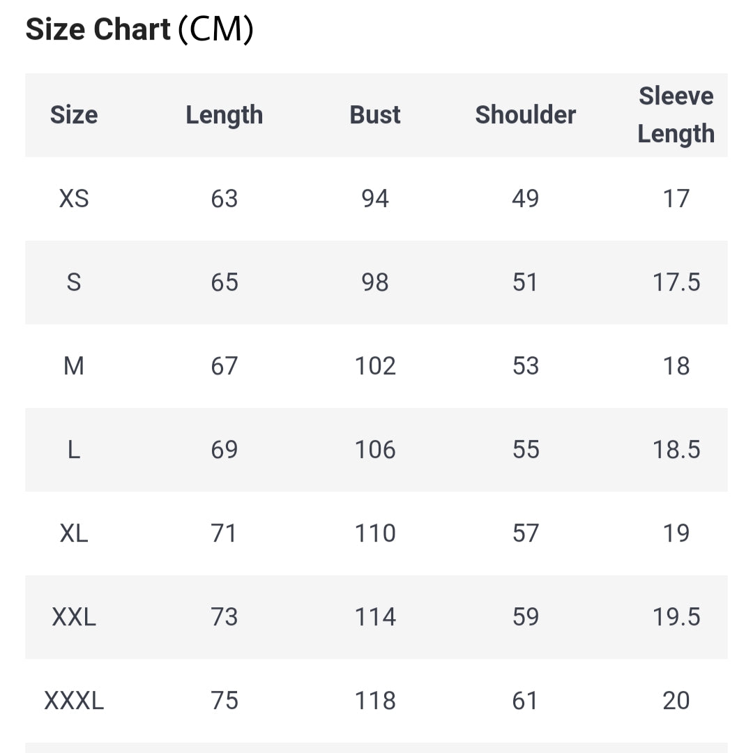Select length value 75 in XXXL row
This screenshot has width=753, height=753.
(x=225, y=701)
